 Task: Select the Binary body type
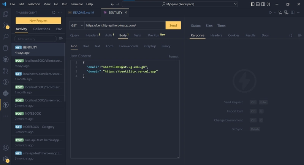[166, 46]
